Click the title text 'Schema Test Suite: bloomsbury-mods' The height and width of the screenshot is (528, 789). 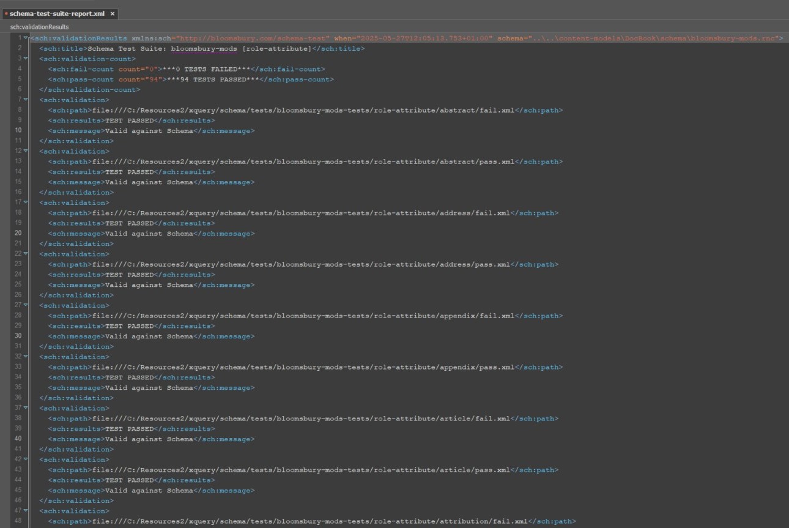162,48
